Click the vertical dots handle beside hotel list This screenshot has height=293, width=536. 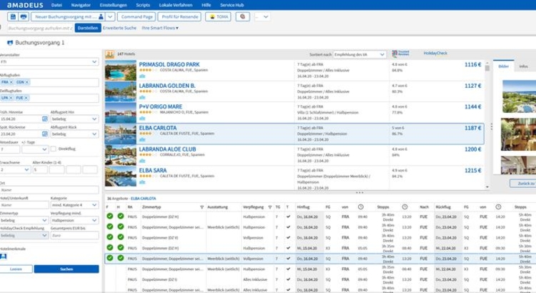point(491,126)
